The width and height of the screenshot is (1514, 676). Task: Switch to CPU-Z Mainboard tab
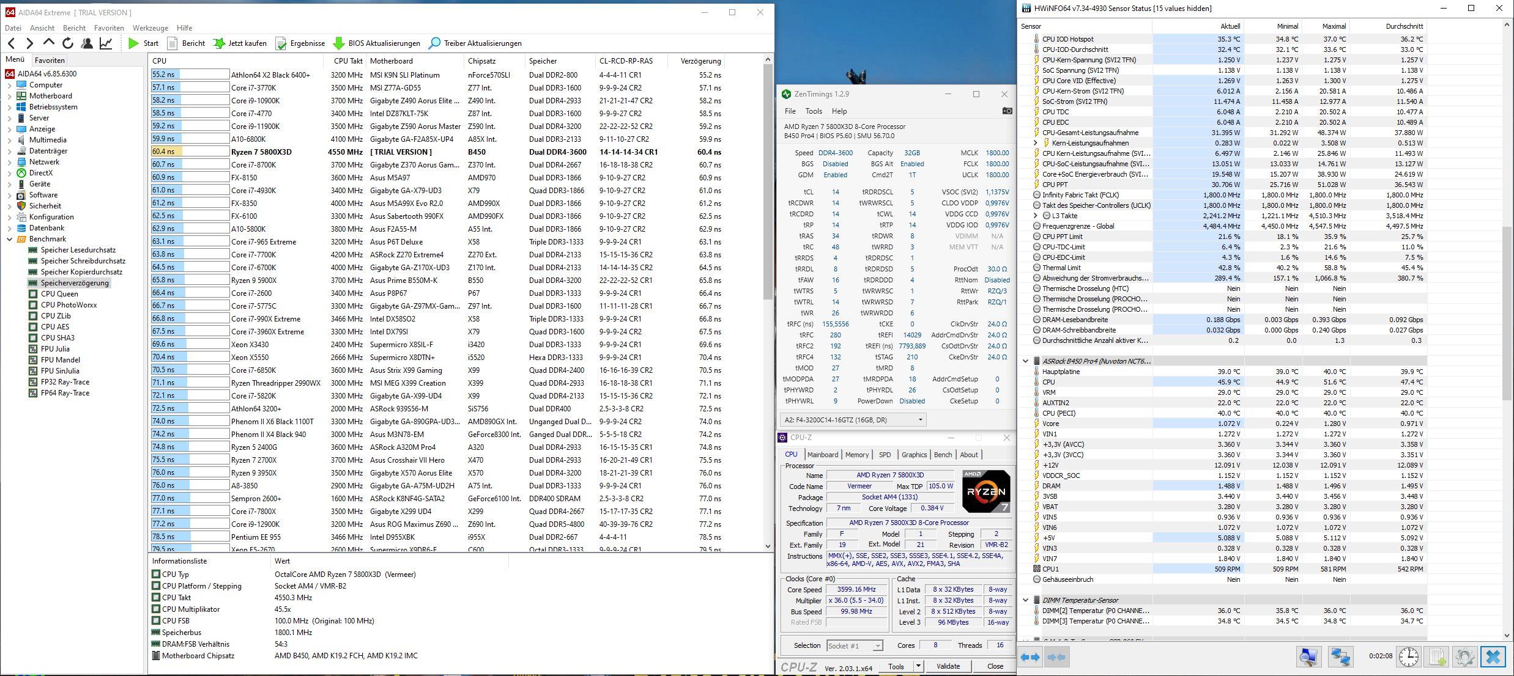click(823, 455)
